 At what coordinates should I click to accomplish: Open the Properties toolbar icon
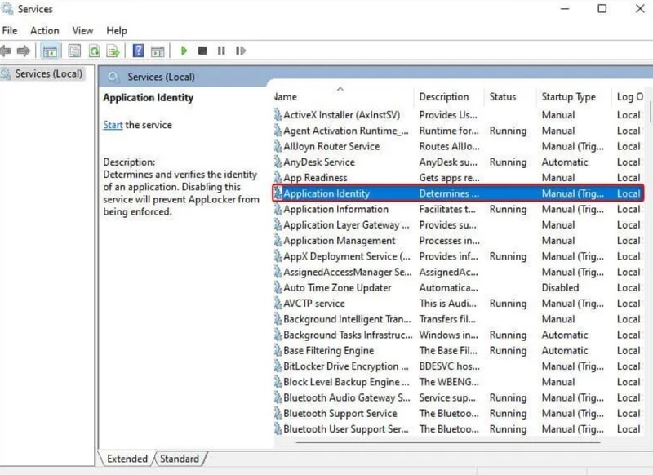(74, 51)
